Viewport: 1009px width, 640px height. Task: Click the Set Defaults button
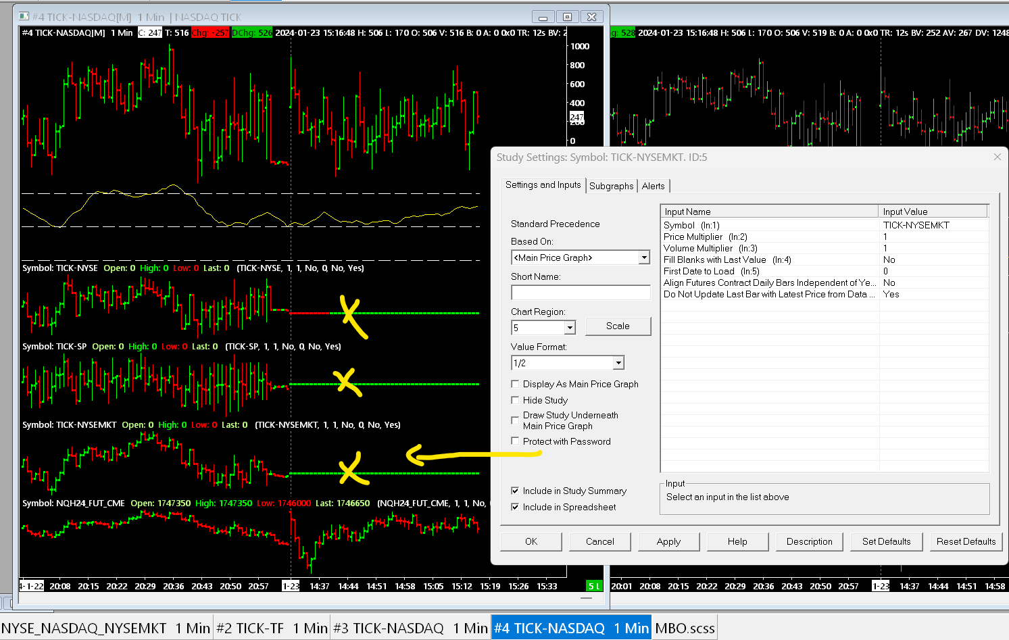tap(887, 541)
